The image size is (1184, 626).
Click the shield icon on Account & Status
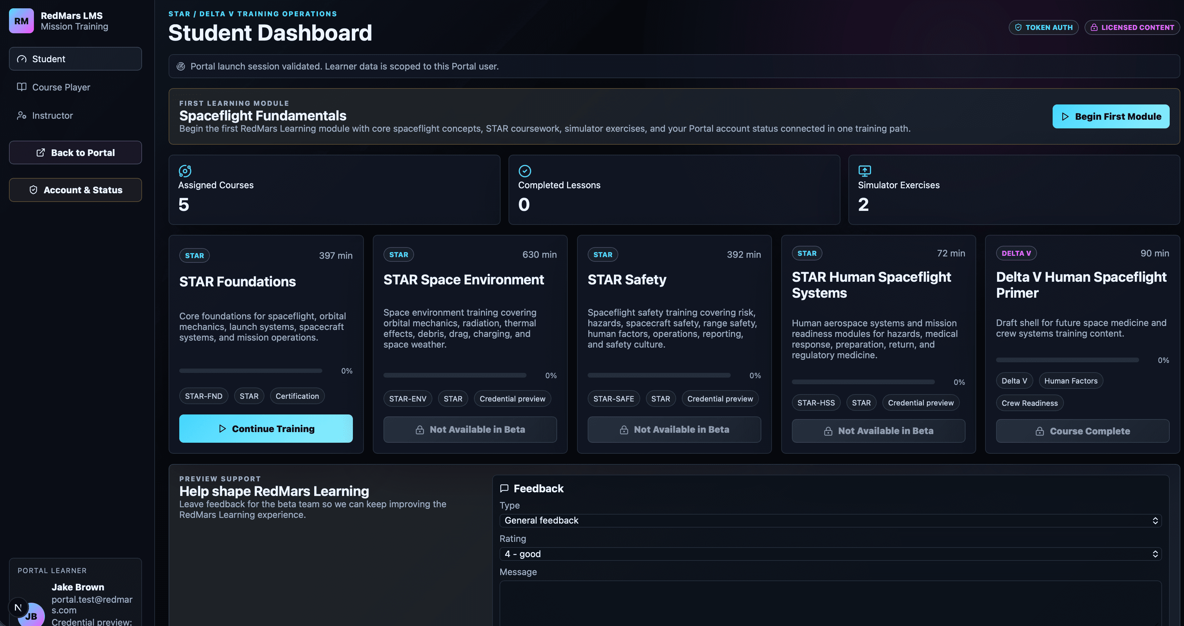[33, 190]
